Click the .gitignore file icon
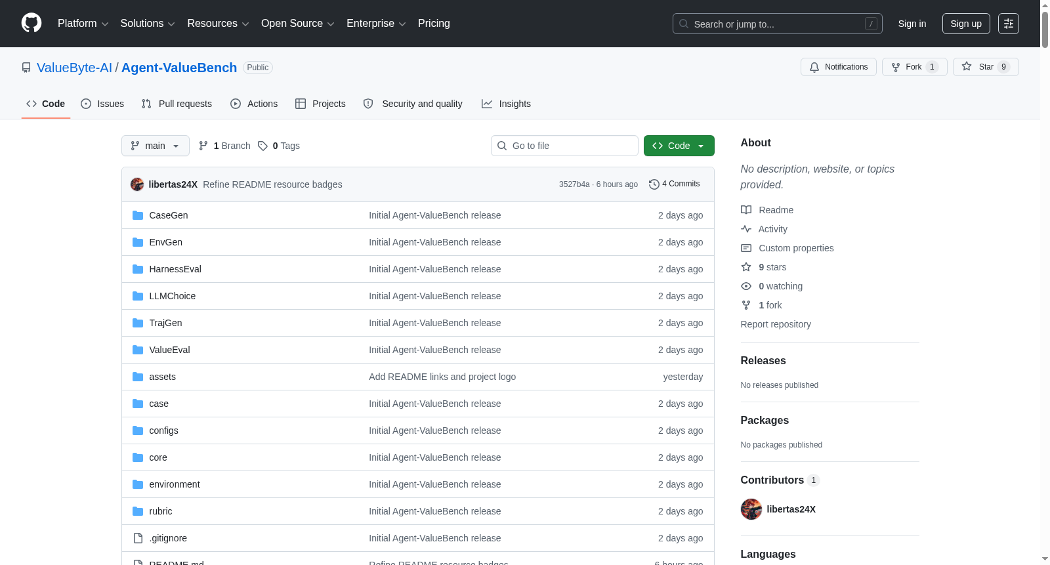 (x=138, y=538)
